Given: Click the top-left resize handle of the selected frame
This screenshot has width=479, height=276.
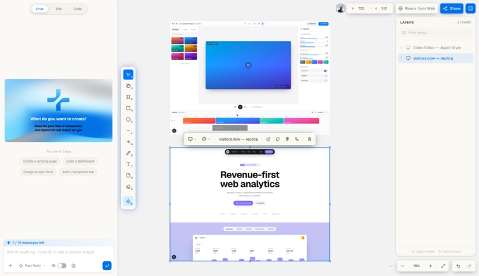Looking at the screenshot, I should (x=170, y=148).
